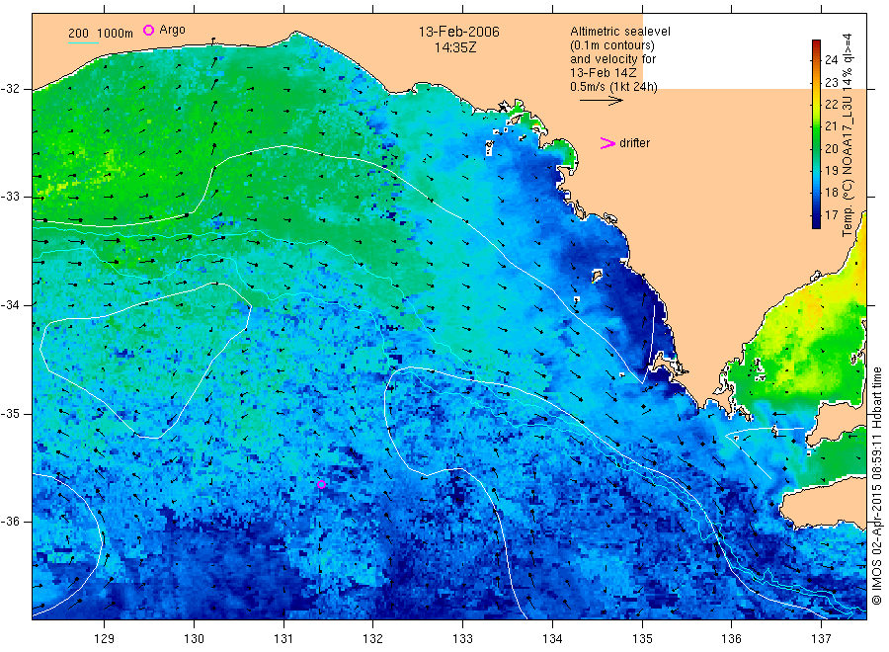This screenshot has height=652, width=889.
Task: Click the '(0.1m contours)' text
Action: point(612,45)
